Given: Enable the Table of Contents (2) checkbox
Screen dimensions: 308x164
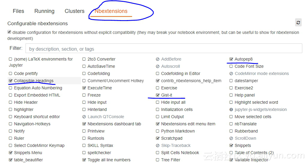Looking at the screenshot, I should pyautogui.click(x=231, y=153).
